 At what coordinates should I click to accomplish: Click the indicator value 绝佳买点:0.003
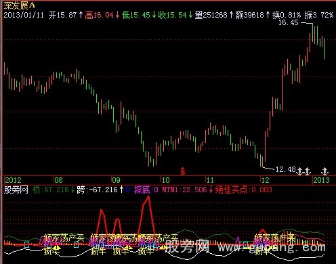point(243,190)
